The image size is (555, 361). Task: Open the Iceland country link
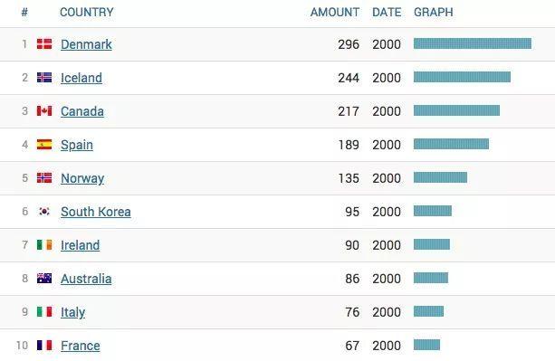[81, 78]
